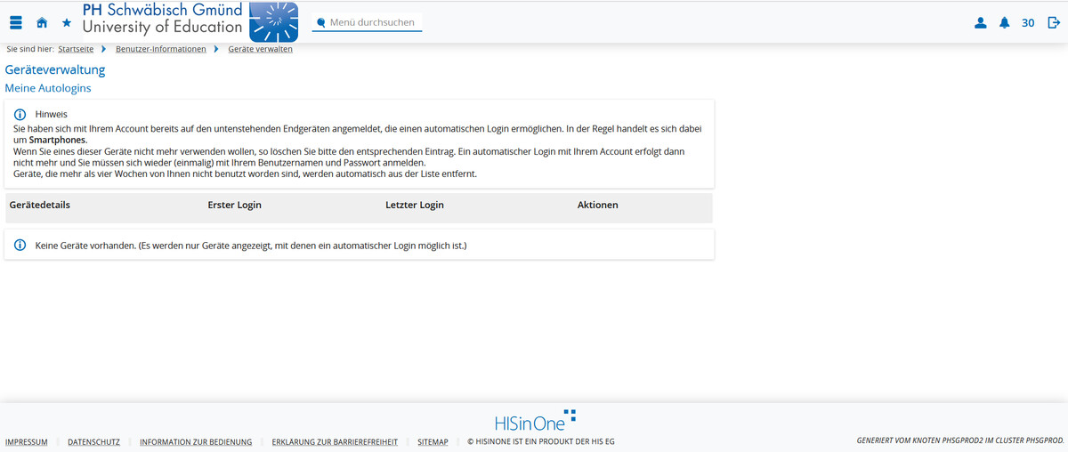Sort by Erster Login column header

[234, 205]
